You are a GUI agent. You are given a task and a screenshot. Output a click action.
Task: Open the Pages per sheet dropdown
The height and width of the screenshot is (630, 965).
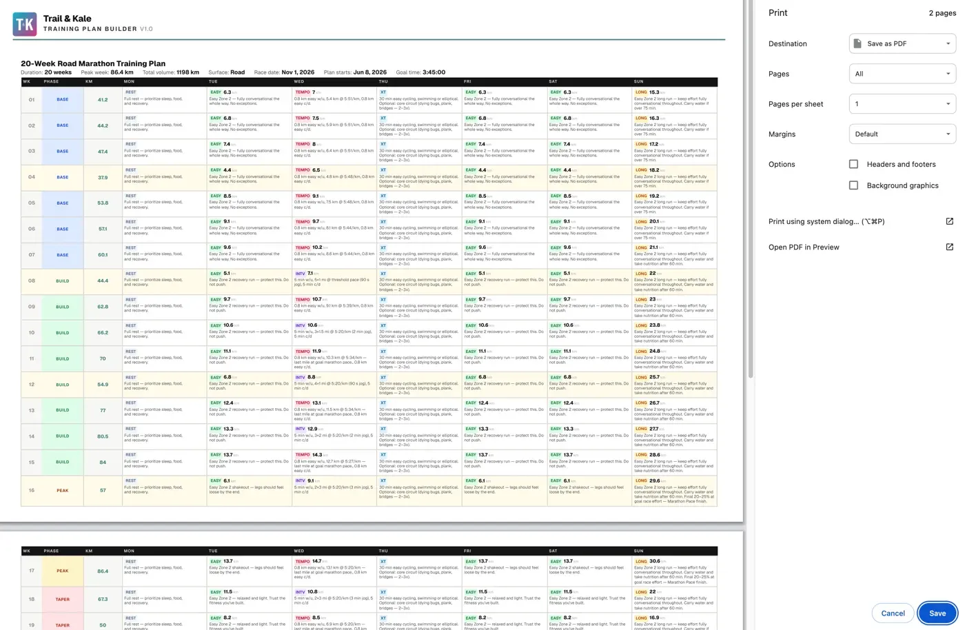pyautogui.click(x=902, y=104)
